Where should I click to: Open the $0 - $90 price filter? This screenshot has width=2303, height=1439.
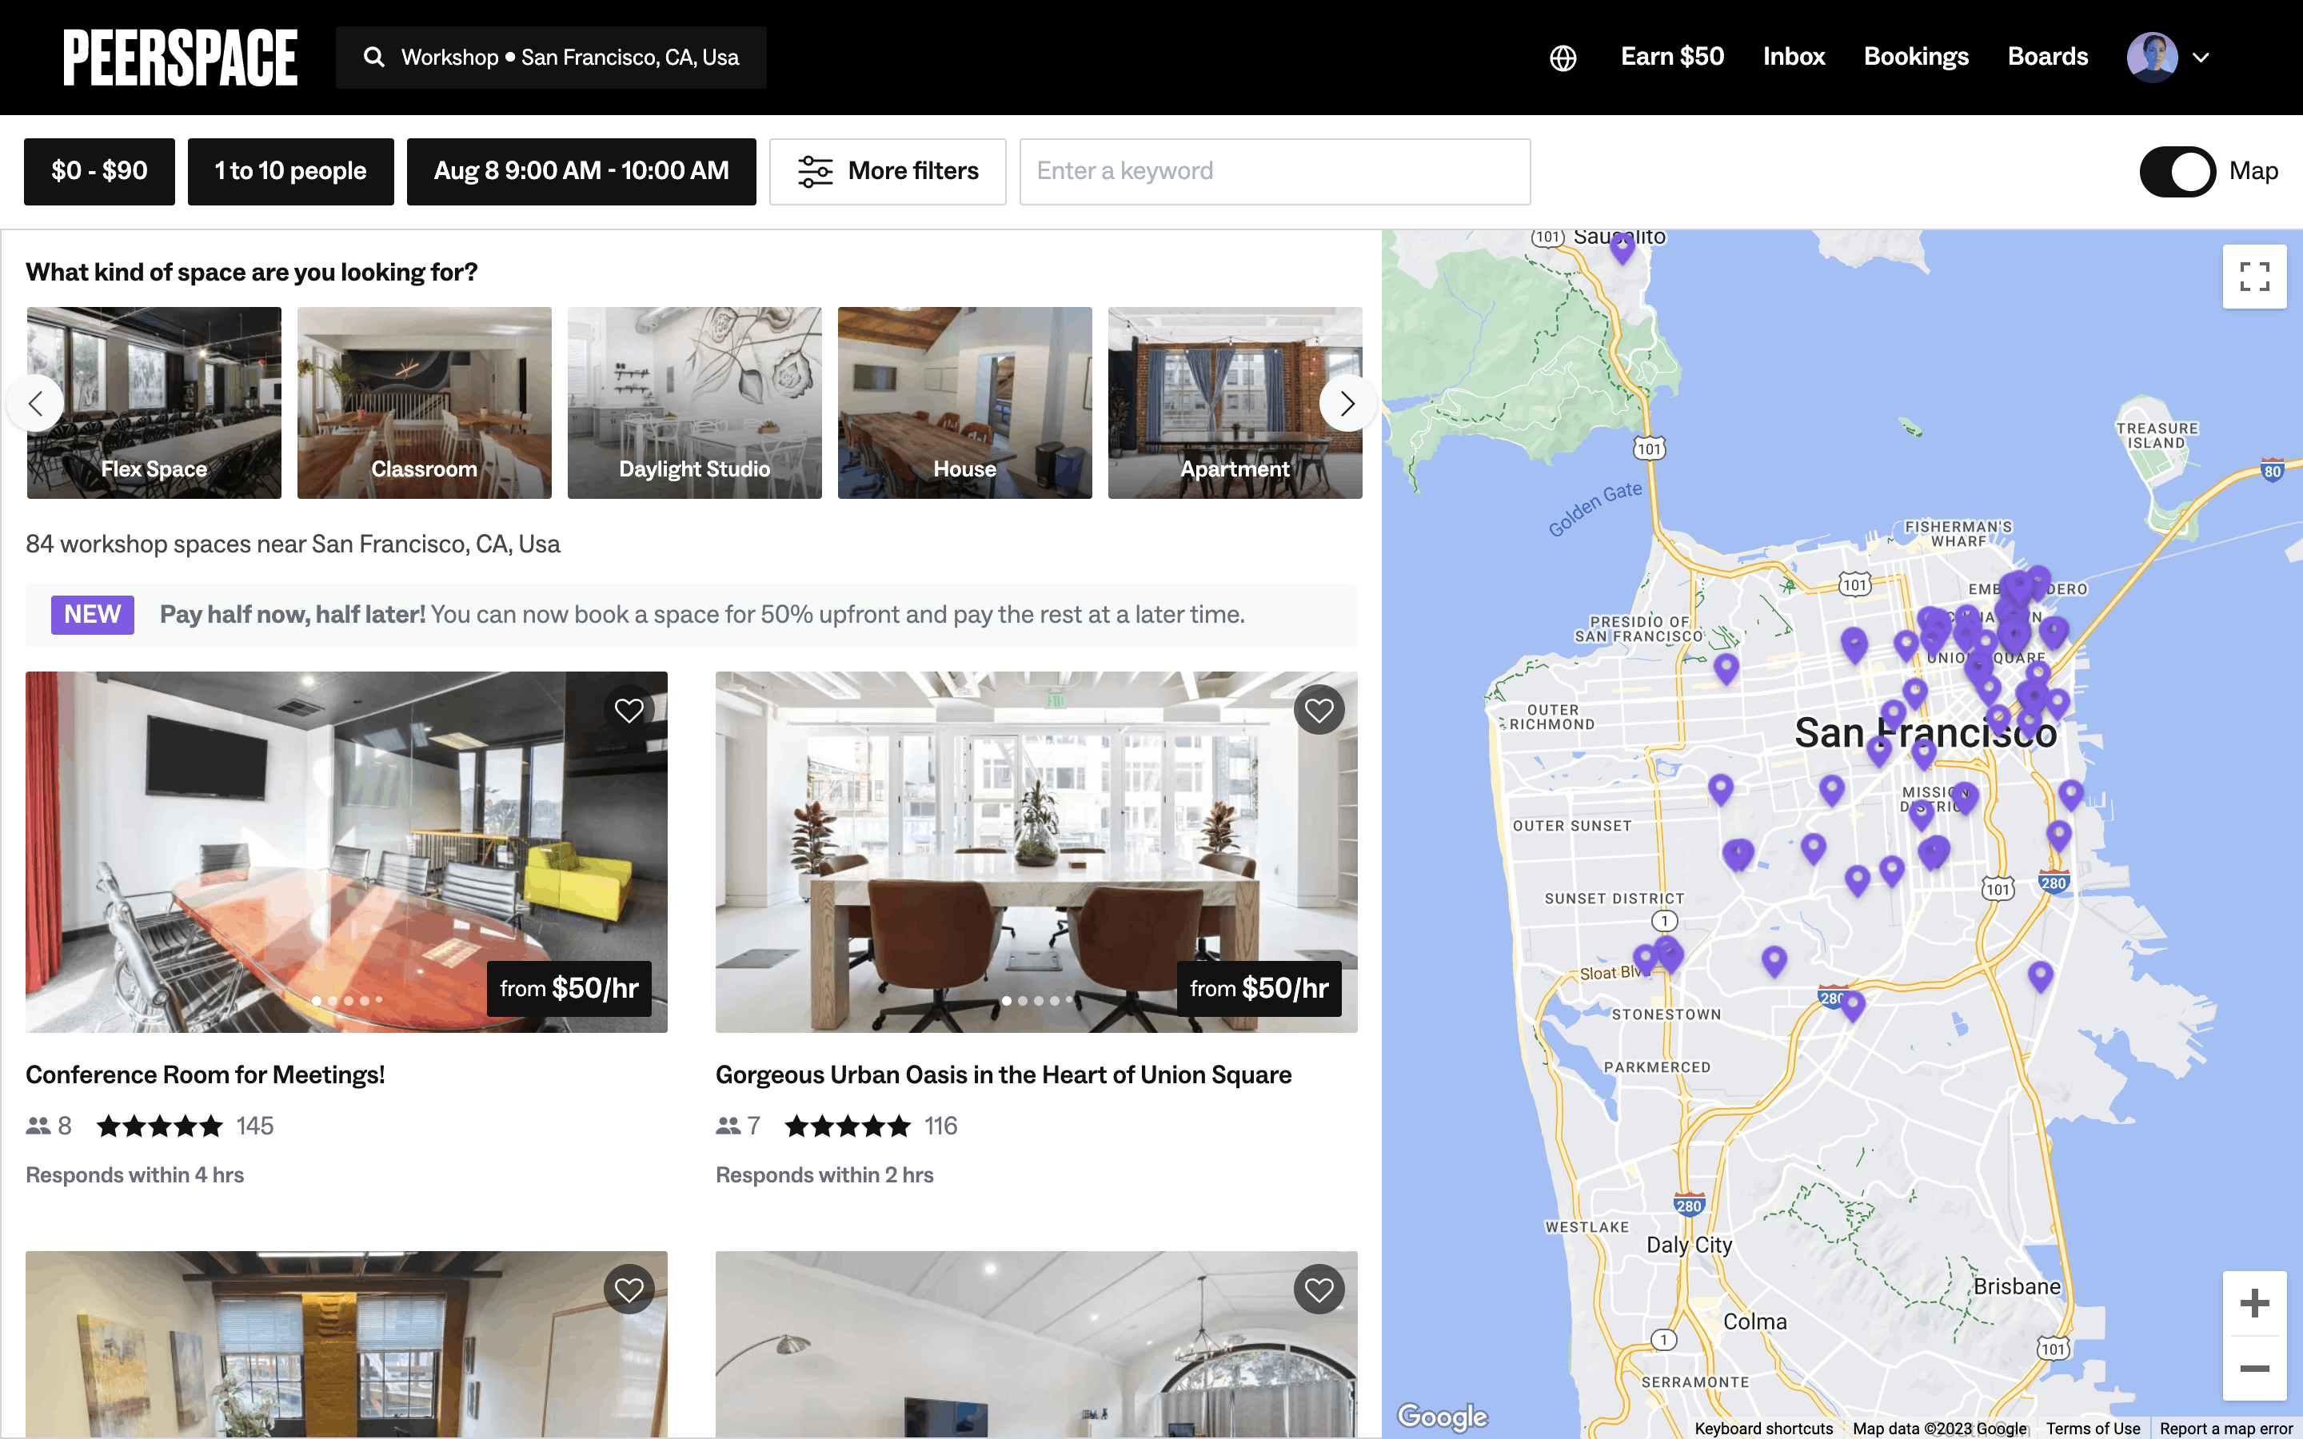(x=99, y=171)
